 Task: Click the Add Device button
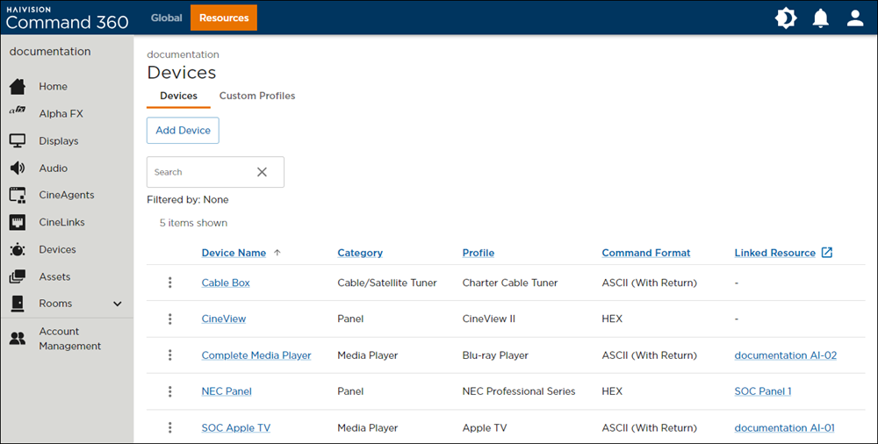[x=183, y=131]
